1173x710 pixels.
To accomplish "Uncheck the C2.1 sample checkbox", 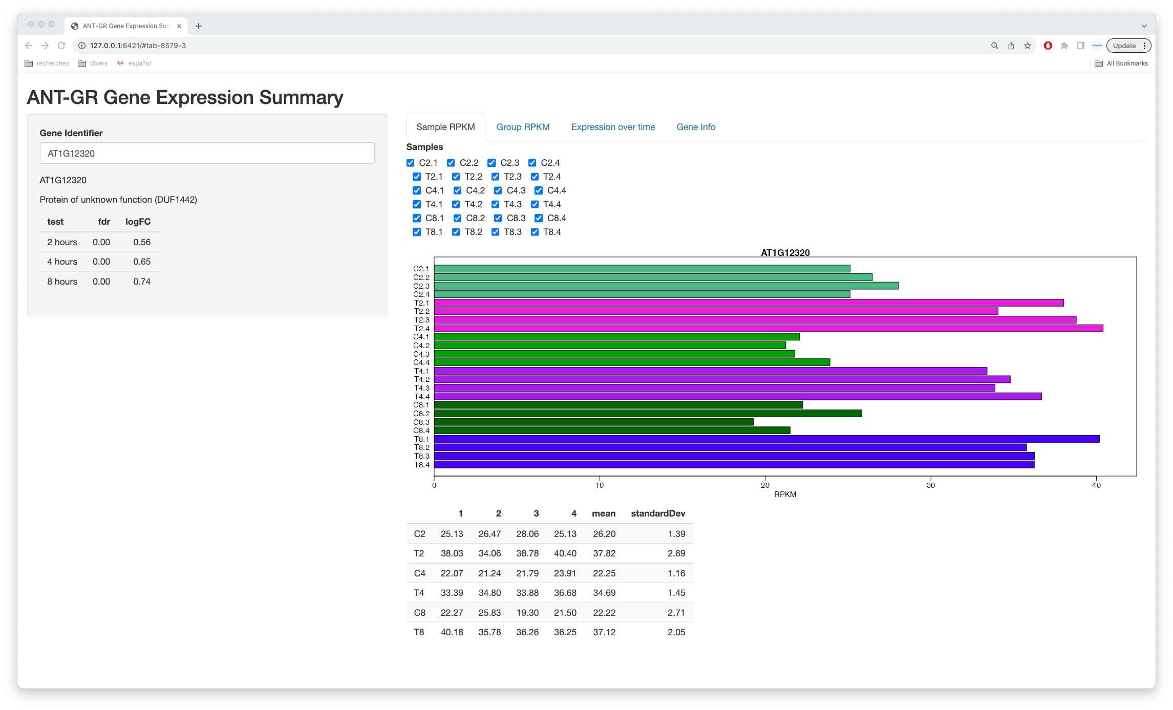I will tap(411, 163).
